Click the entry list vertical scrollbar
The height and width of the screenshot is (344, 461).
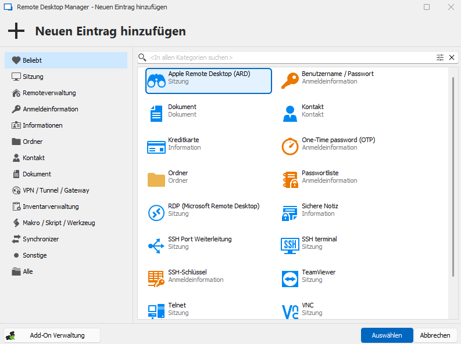coord(453,176)
